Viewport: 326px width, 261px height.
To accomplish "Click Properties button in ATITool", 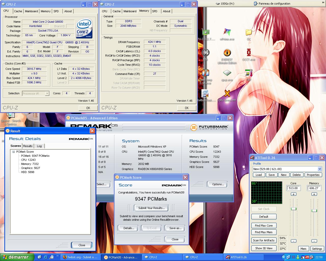I will click(313, 175).
